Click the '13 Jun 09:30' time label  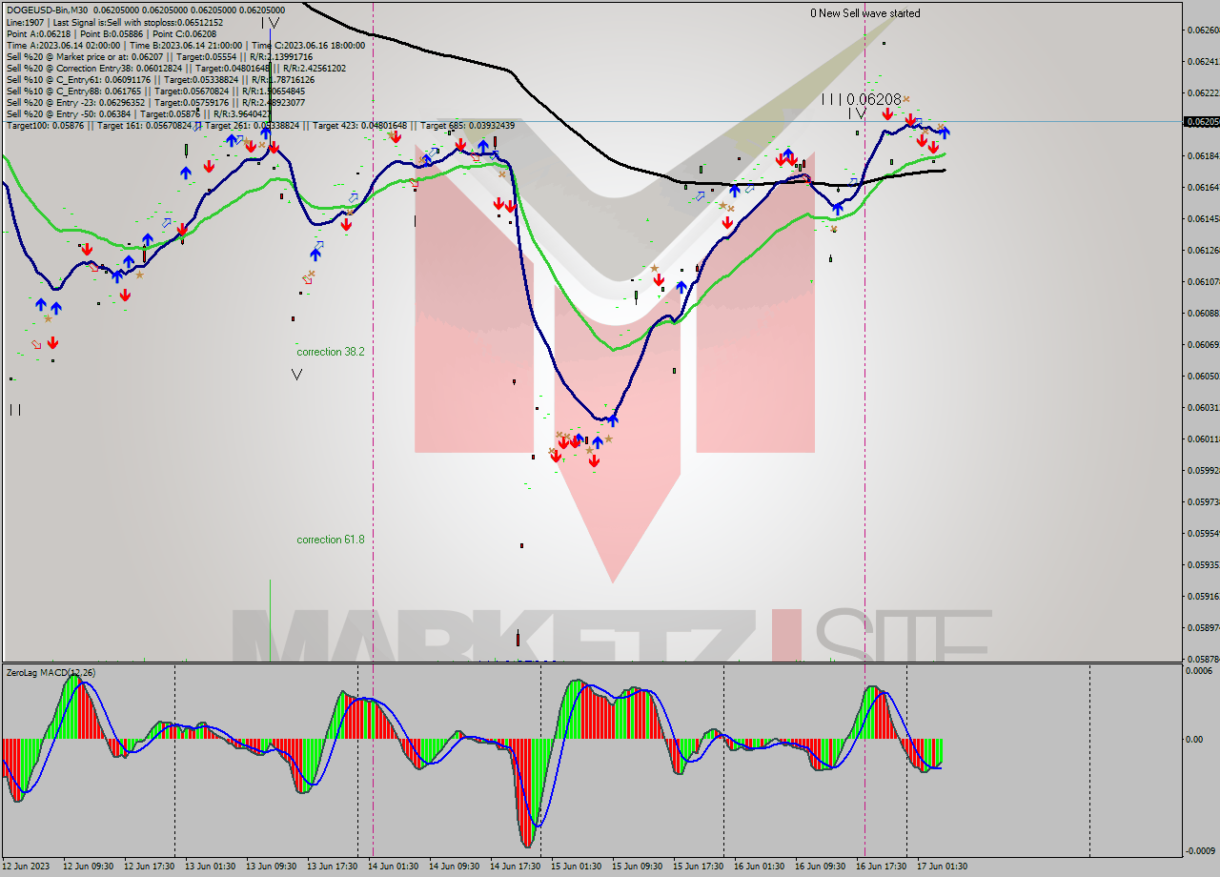click(271, 867)
